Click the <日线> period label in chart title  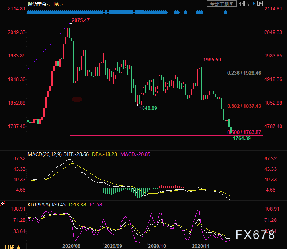click(55, 4)
